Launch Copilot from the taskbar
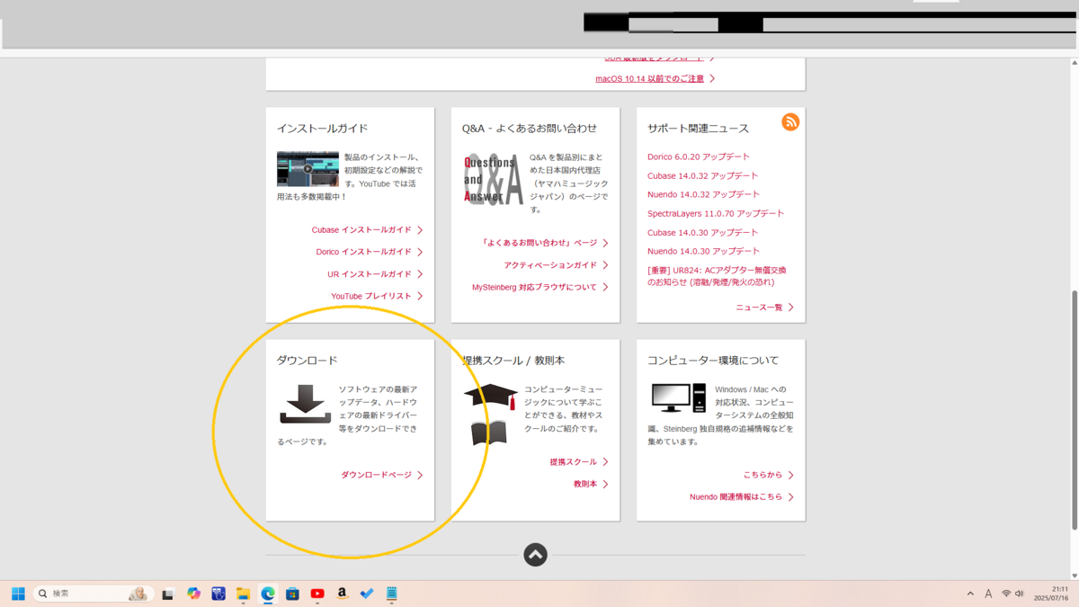 (x=193, y=594)
